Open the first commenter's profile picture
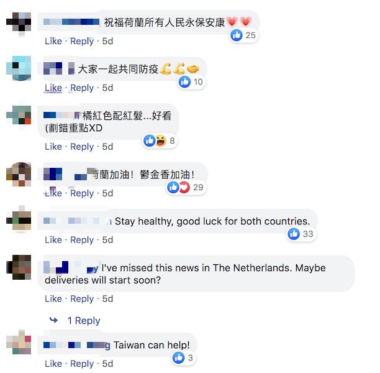The image size is (380, 373). coord(19,22)
